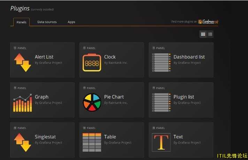This screenshot has height=160, width=248.
Task: Click the Dashboard list plugin icon
Action: click(x=161, y=63)
